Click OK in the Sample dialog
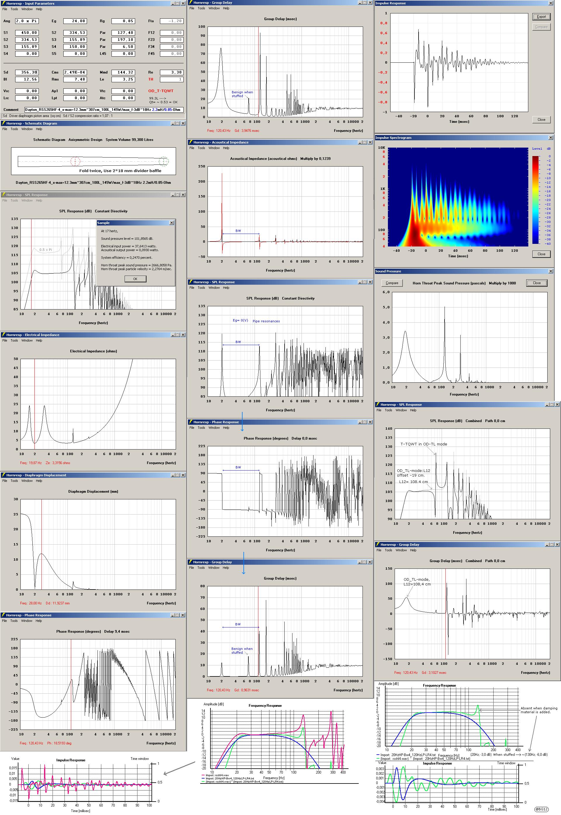The width and height of the screenshot is (561, 815). point(135,279)
